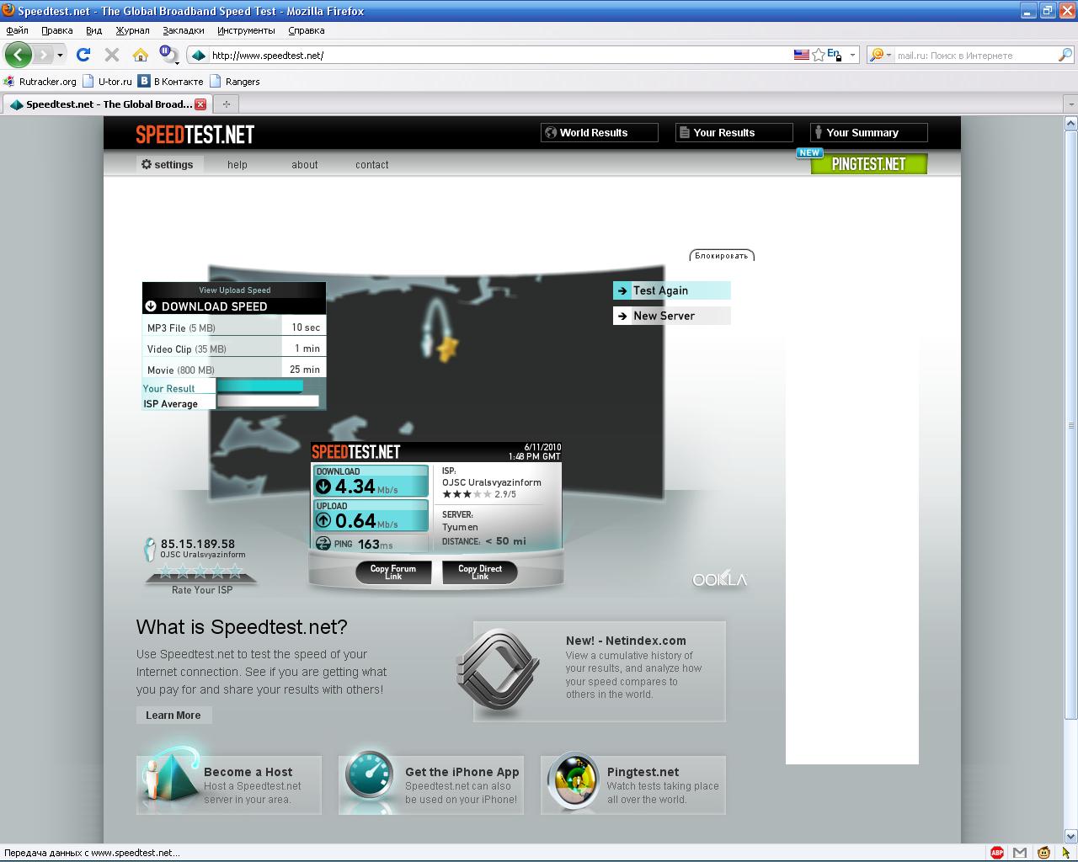The width and height of the screenshot is (1078, 862).
Task: Open the Вид menu
Action: [93, 30]
